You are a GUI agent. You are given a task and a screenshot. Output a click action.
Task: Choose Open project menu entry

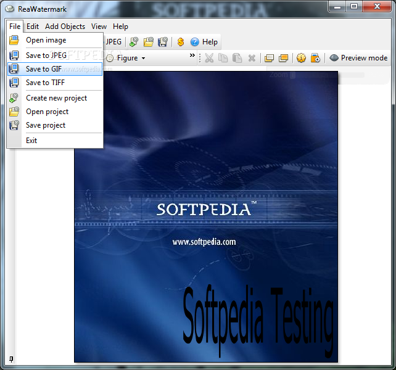coord(55,112)
